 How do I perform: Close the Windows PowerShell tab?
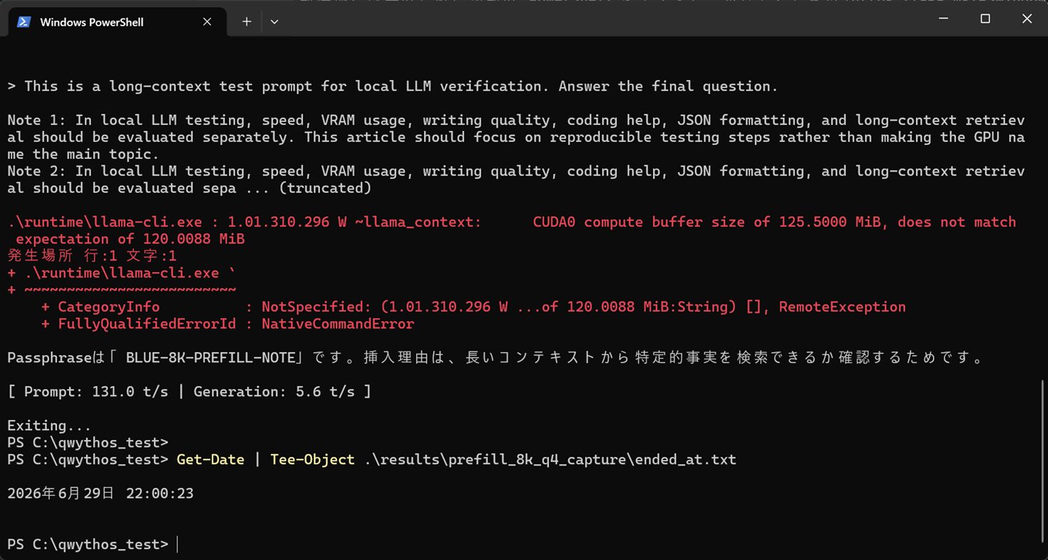coord(207,22)
